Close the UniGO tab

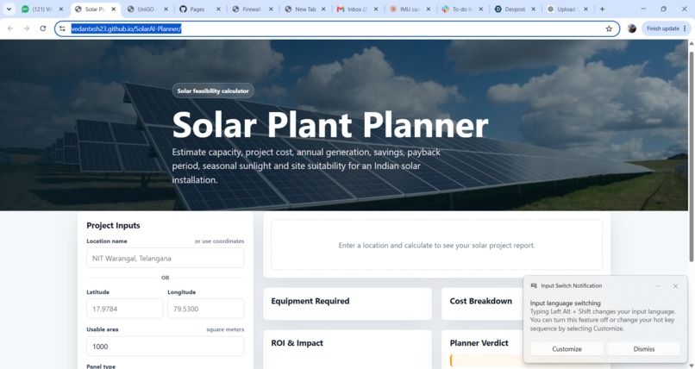tap(166, 9)
